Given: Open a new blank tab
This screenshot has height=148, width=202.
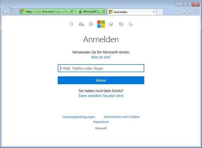Looking at the screenshot, I should pos(160,12).
